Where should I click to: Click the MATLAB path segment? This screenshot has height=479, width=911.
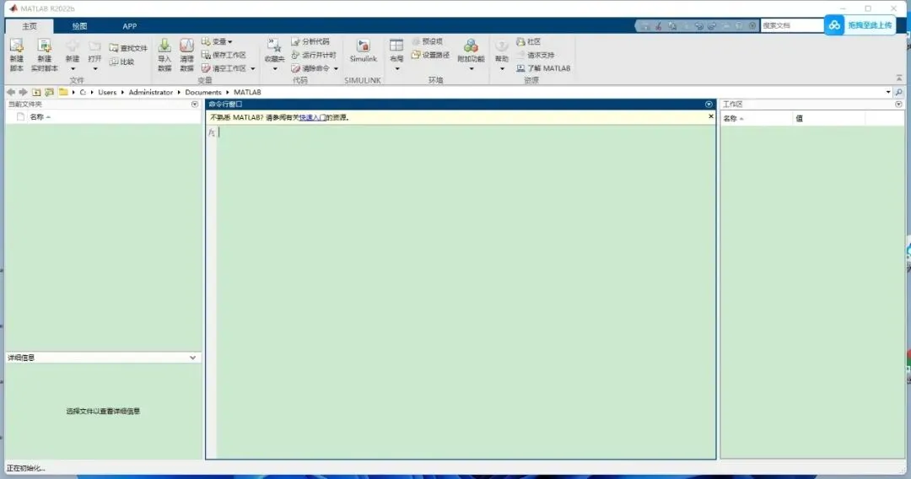click(247, 92)
